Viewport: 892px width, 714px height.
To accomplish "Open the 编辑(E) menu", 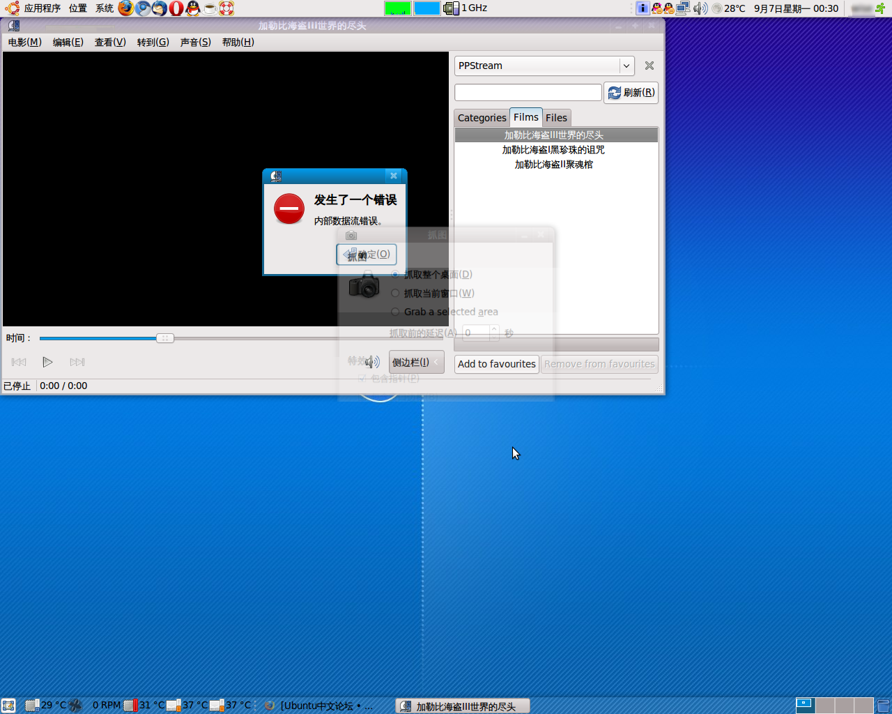I will point(68,42).
